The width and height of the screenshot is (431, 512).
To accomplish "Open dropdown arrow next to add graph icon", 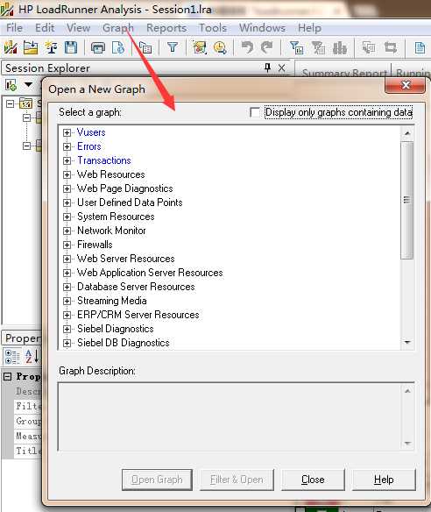I will point(29,85).
